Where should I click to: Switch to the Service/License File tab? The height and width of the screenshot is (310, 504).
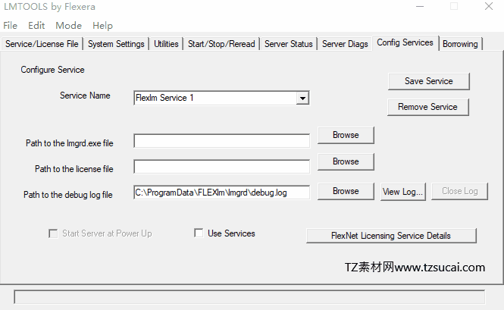tap(42, 44)
